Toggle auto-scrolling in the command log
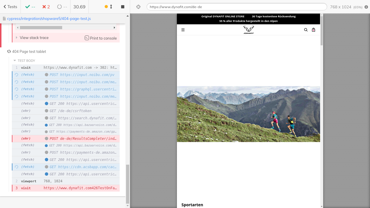The height and width of the screenshot is (208, 370). pos(109,7)
